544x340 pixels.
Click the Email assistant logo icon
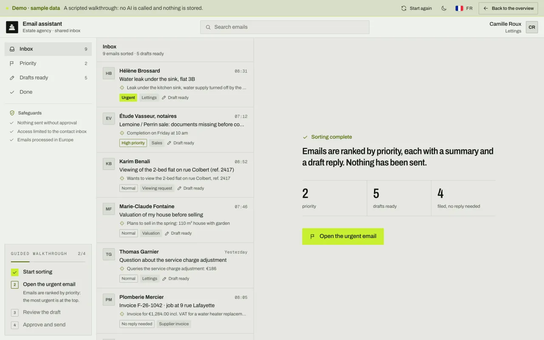pos(12,27)
